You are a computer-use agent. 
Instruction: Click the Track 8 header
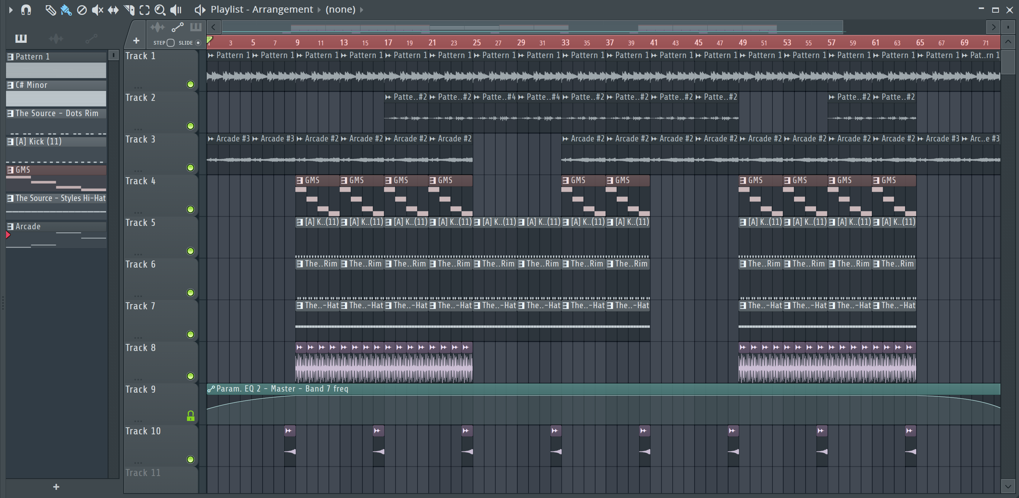(161, 363)
